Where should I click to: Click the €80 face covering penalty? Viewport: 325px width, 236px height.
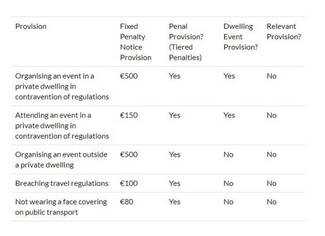126,202
